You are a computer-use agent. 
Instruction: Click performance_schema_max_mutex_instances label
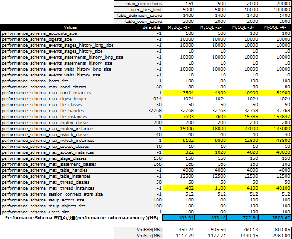tap(70, 129)
